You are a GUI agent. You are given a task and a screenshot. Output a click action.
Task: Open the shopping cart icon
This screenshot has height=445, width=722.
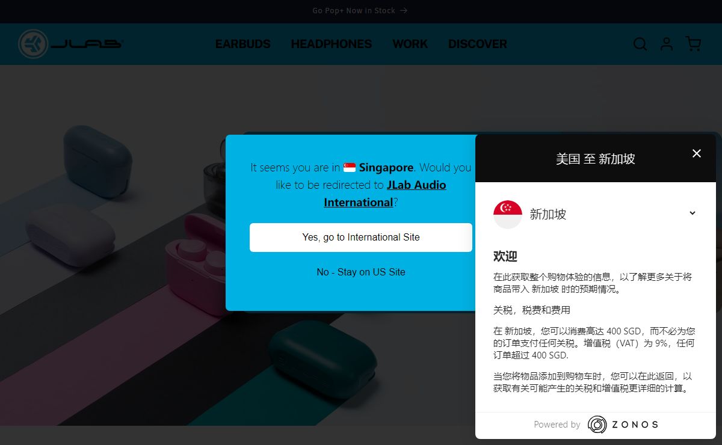(693, 44)
